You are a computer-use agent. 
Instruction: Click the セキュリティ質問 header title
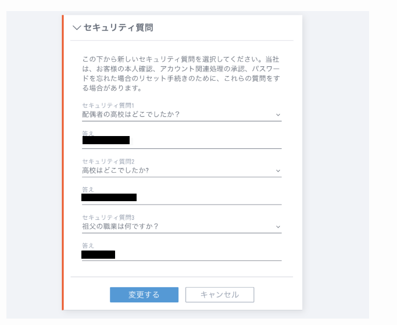coord(118,27)
